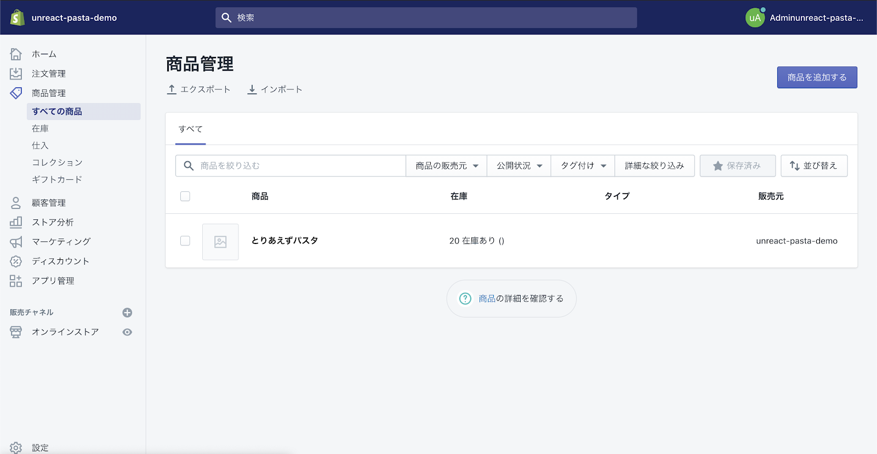Go to ホーム in sidebar
The height and width of the screenshot is (454, 877).
tap(44, 54)
